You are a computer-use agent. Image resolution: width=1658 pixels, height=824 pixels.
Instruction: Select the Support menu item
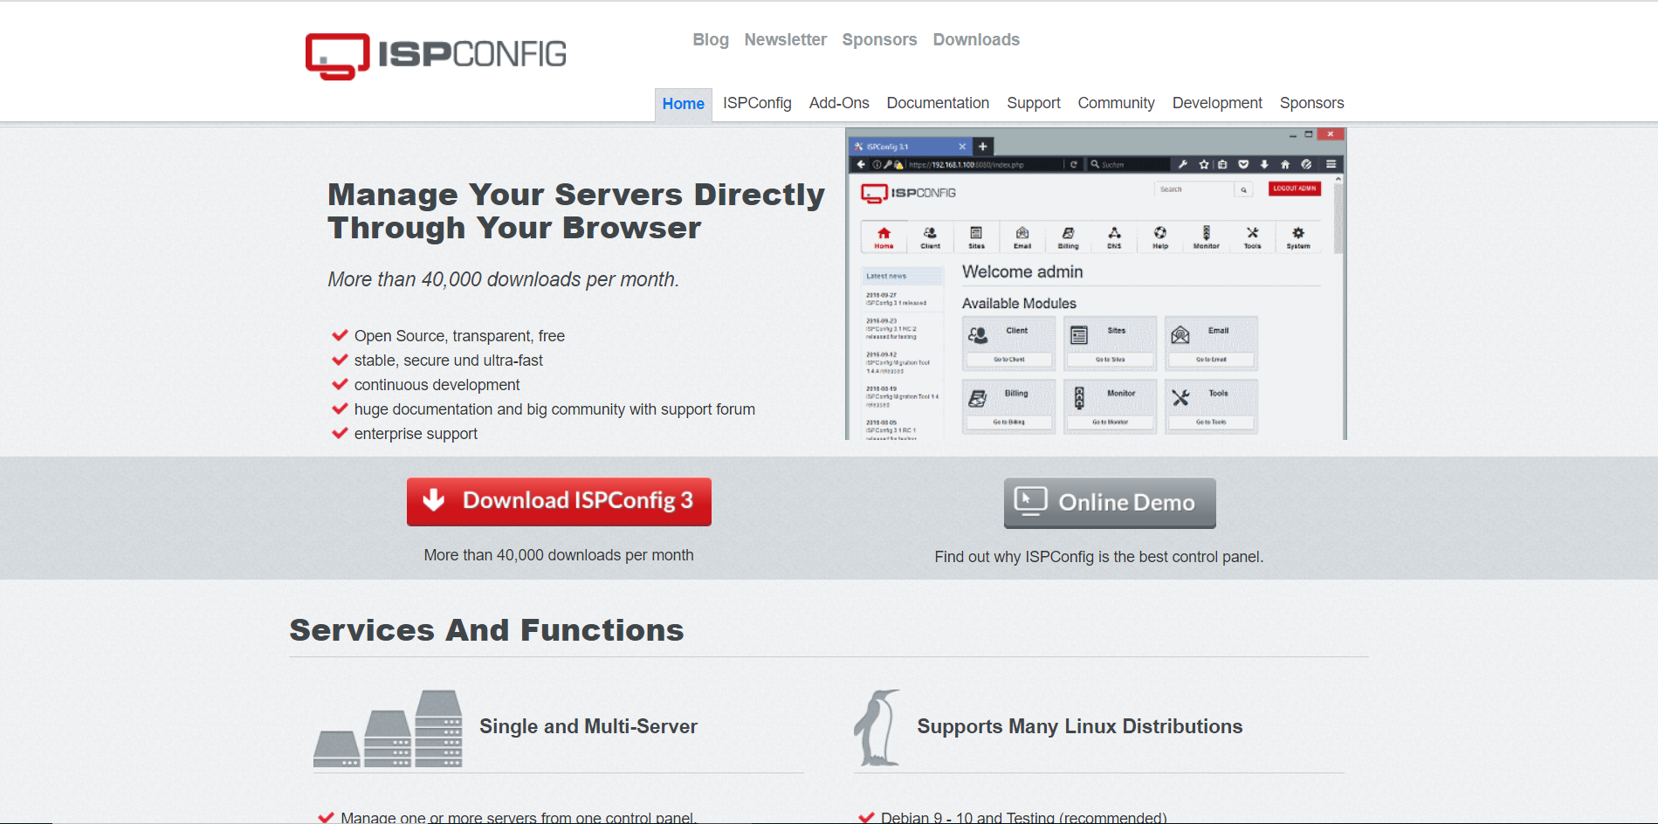click(x=1033, y=103)
